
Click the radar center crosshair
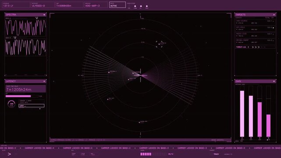140,75
